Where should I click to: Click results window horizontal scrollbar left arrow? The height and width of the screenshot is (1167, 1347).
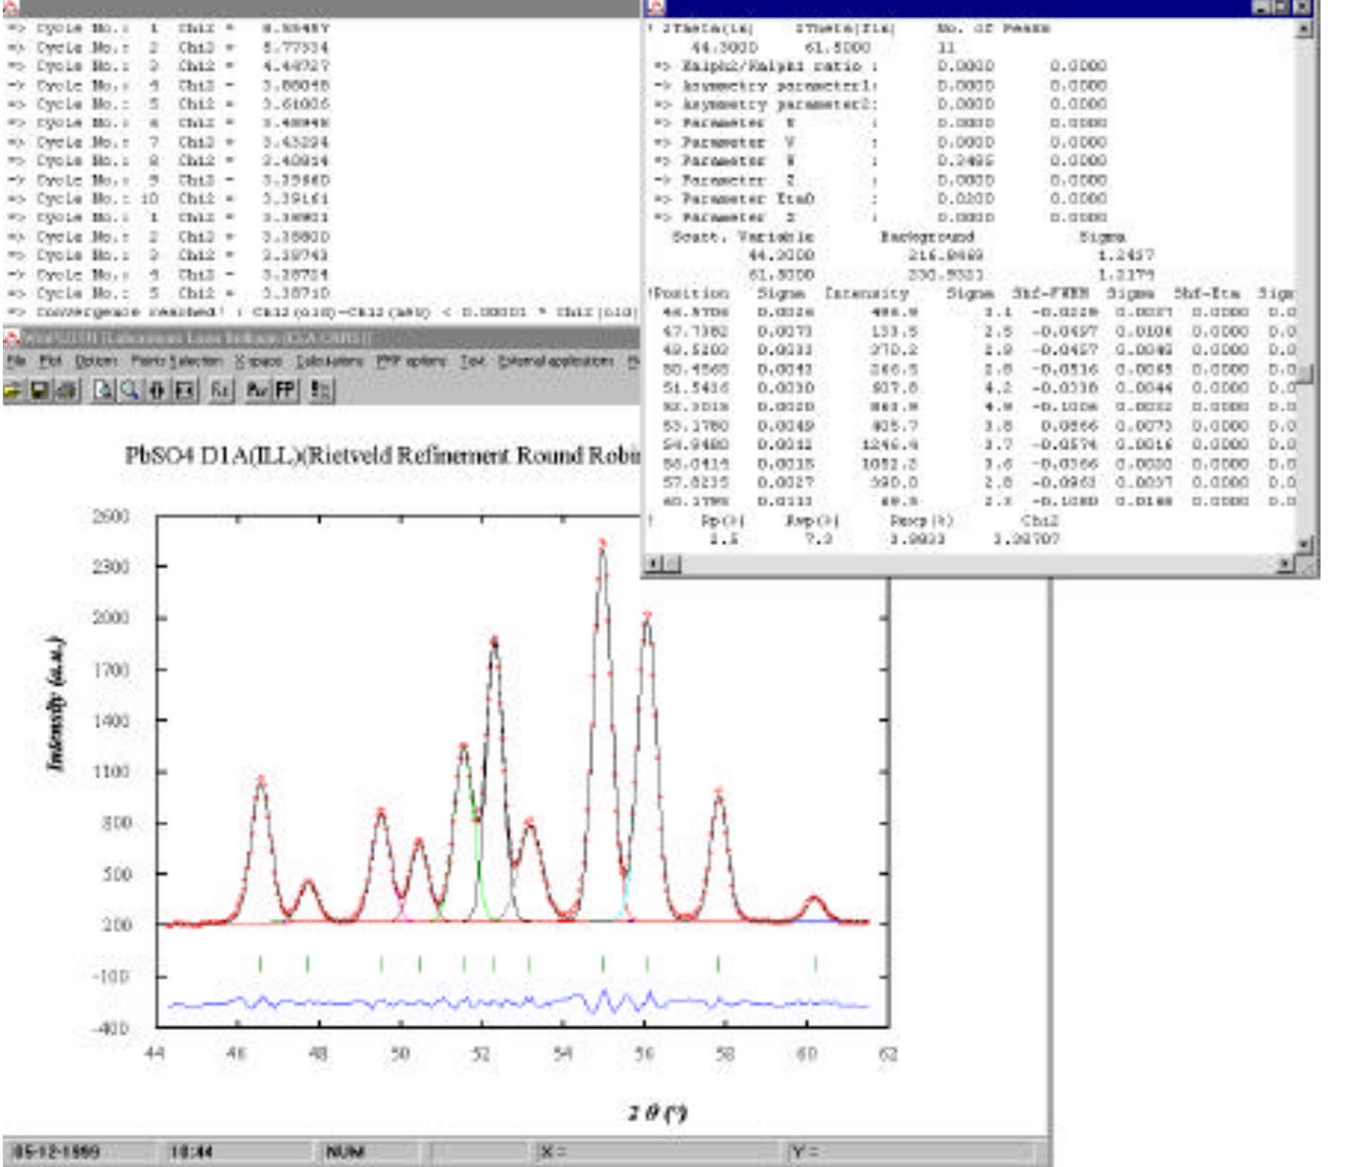(x=654, y=564)
